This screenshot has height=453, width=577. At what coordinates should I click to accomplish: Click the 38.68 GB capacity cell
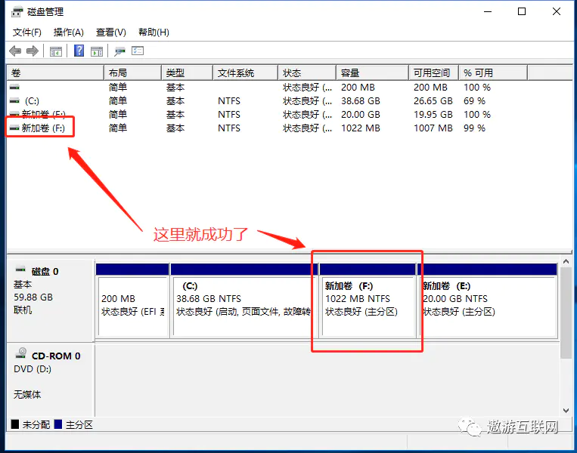(360, 100)
